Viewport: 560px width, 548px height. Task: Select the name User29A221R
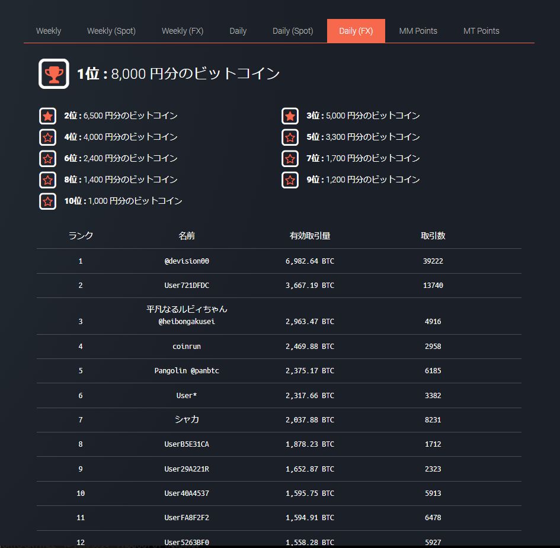pyautogui.click(x=187, y=469)
